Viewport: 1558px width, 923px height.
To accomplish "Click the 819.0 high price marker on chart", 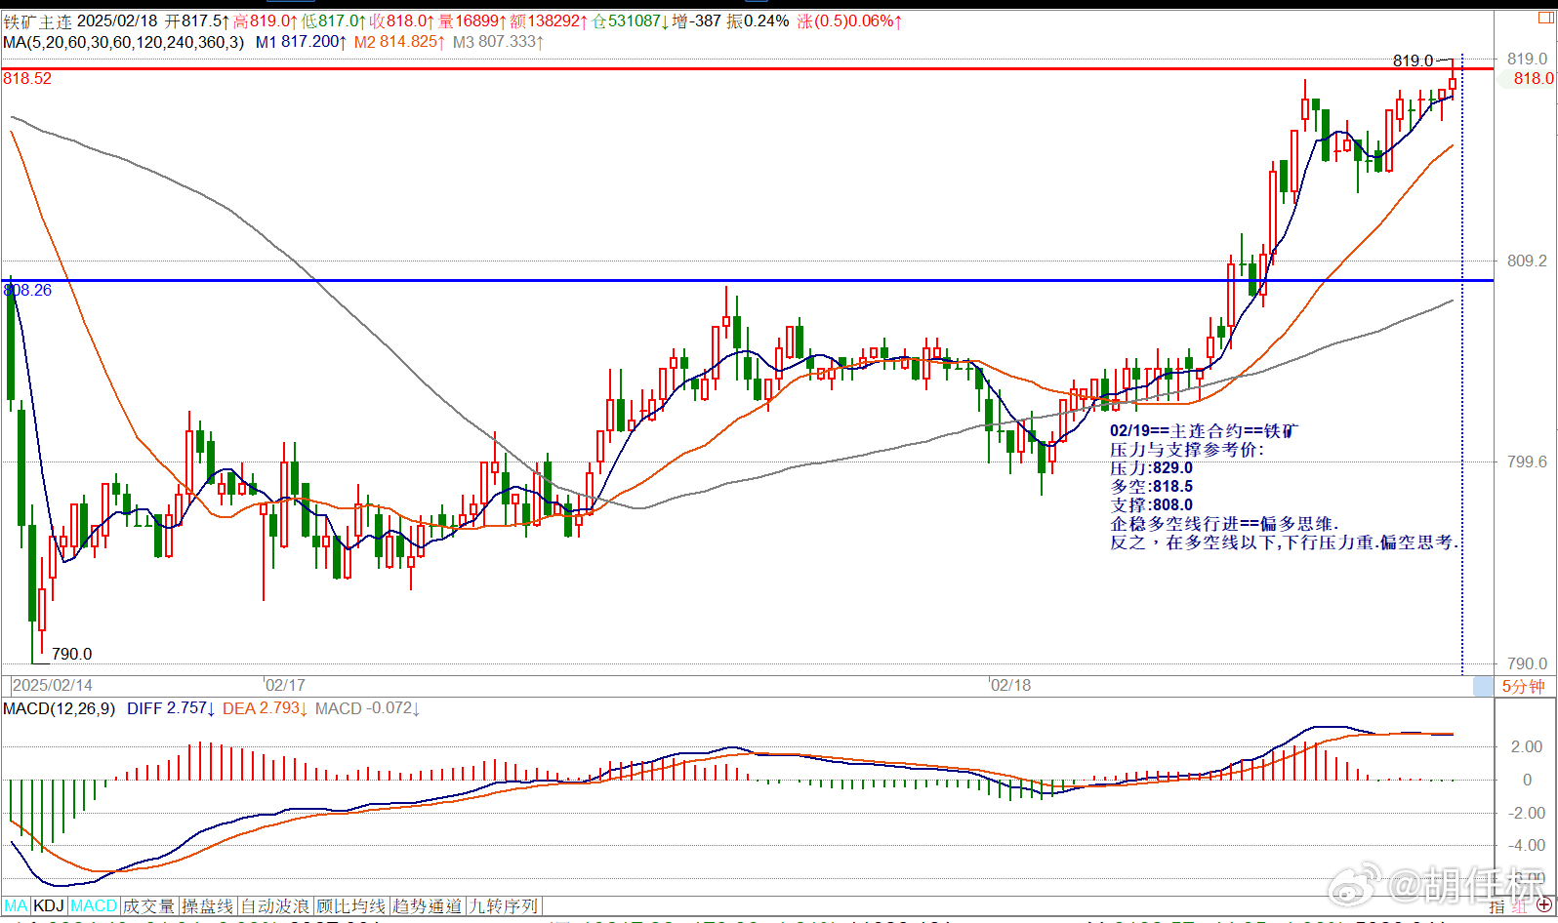I will 1413,60.
